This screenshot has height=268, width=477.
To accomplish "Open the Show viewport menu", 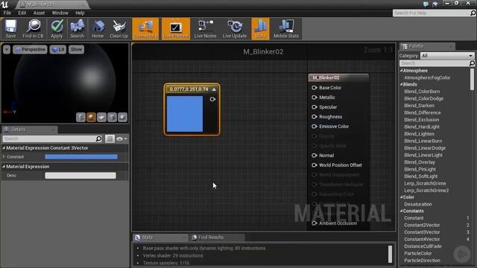I will (76, 49).
